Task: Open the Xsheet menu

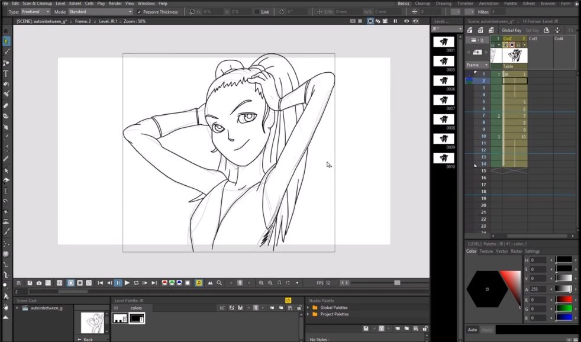Action: [x=75, y=4]
